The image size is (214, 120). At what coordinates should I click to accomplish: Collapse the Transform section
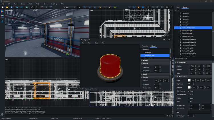pyautogui.click(x=175, y=62)
